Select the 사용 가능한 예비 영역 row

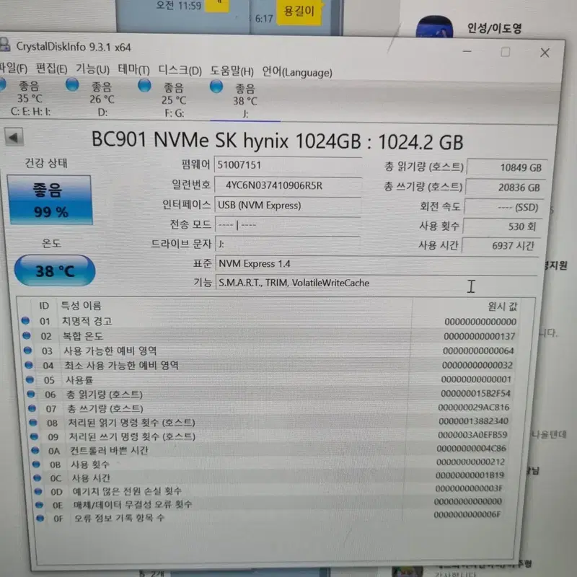(x=270, y=351)
